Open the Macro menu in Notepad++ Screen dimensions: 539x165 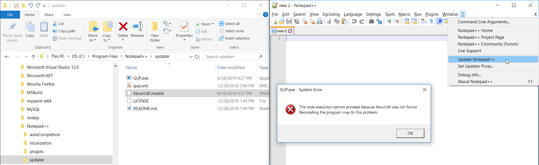click(x=404, y=14)
